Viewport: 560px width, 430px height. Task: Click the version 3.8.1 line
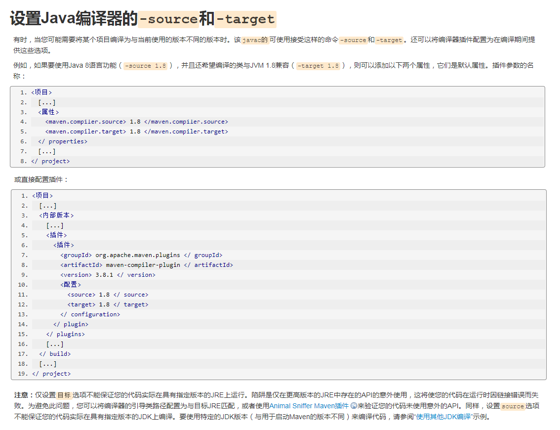coord(108,275)
